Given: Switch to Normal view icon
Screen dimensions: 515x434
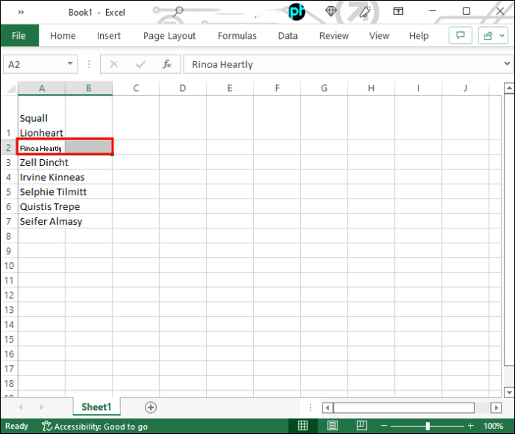Looking at the screenshot, I should tap(302, 426).
